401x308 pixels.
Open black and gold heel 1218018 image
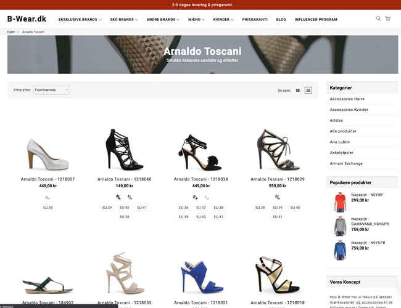pos(278,275)
